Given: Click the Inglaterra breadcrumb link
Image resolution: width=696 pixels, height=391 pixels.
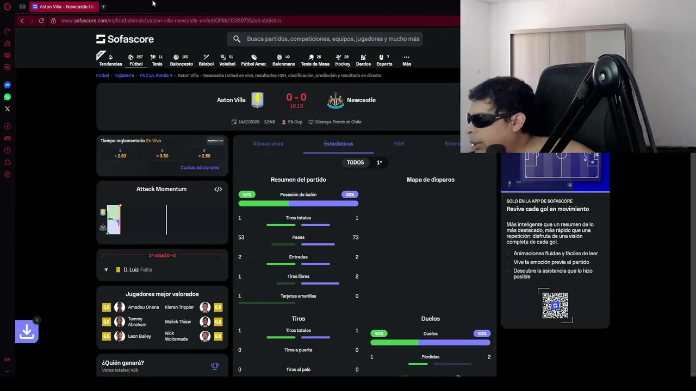Looking at the screenshot, I should (124, 75).
